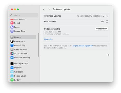The height and width of the screenshot is (93, 121).
Task: Open Screen Time label in sidebar
Action: click(x=20, y=31)
